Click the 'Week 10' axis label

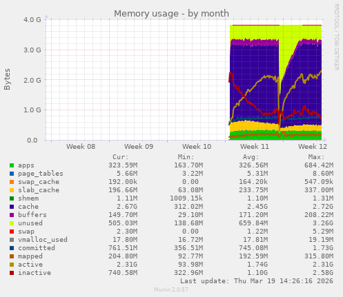click(197, 147)
